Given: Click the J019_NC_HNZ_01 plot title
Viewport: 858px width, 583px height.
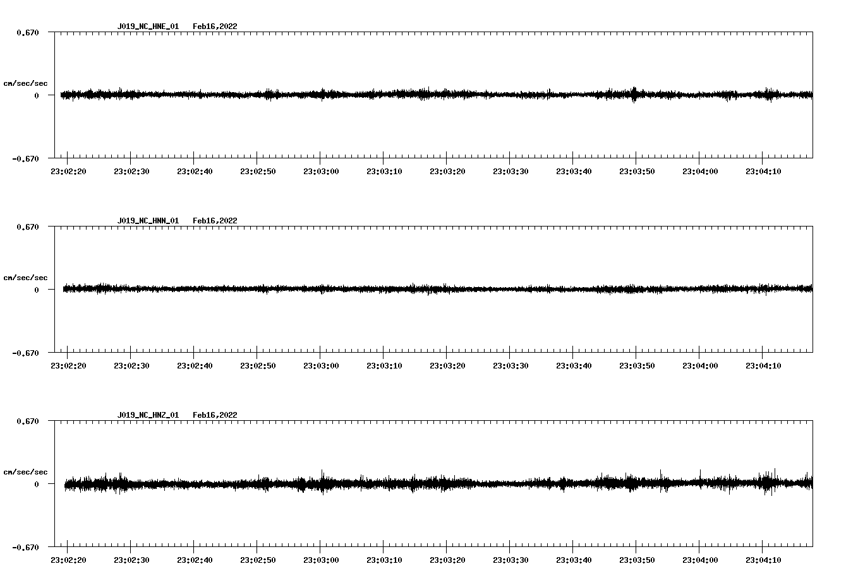Looking at the screenshot, I should pos(148,415).
